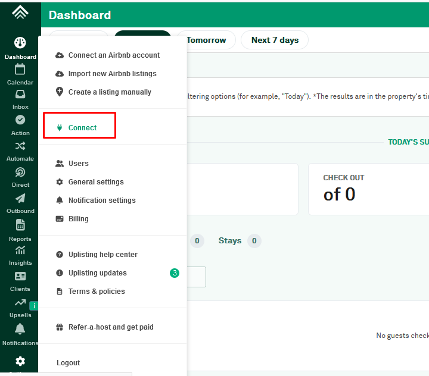Screen dimensions: 429x376
Task: Click the question icon beside help center
Action: (60, 255)
